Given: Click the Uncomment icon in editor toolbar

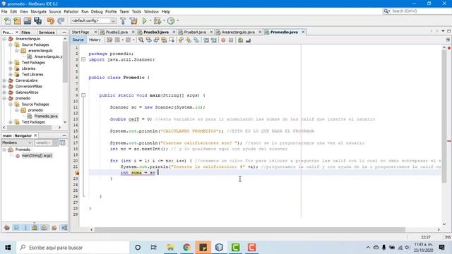Looking at the screenshot, I should [248, 40].
